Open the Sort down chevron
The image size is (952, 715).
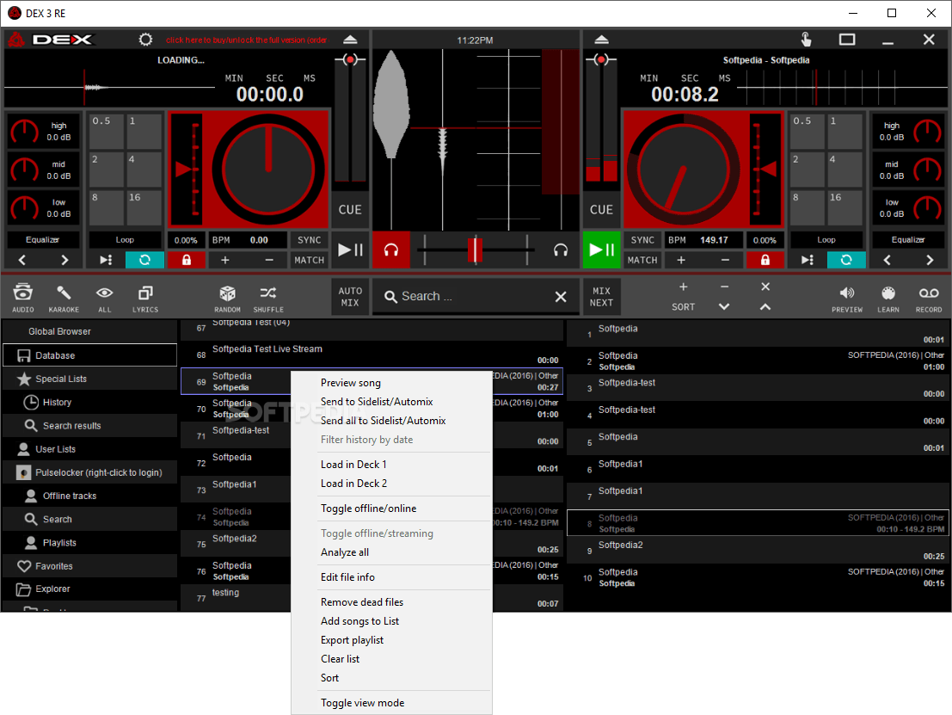(724, 306)
